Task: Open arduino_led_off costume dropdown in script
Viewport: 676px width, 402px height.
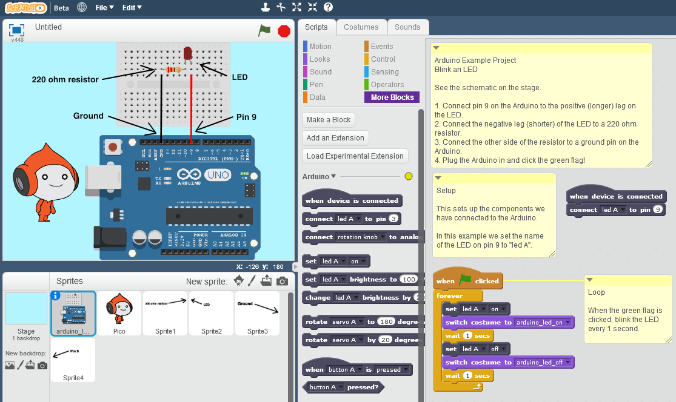Action: (543, 362)
